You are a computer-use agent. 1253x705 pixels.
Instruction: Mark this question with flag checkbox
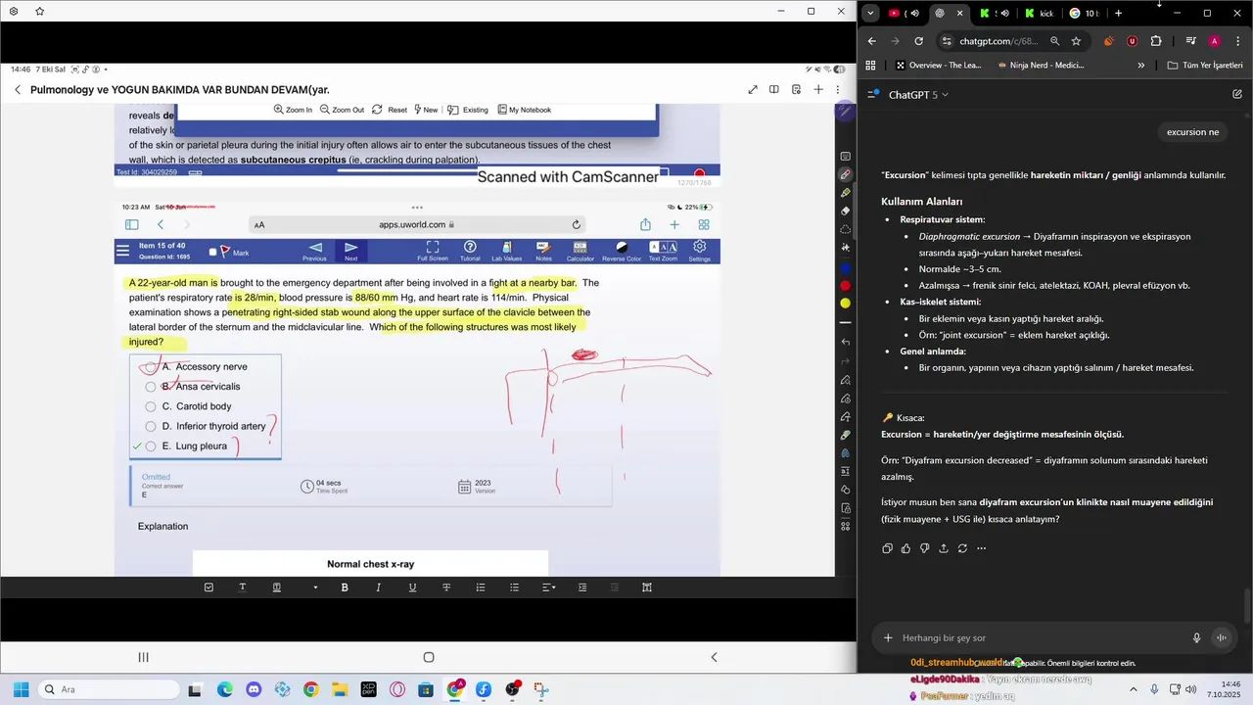point(212,253)
